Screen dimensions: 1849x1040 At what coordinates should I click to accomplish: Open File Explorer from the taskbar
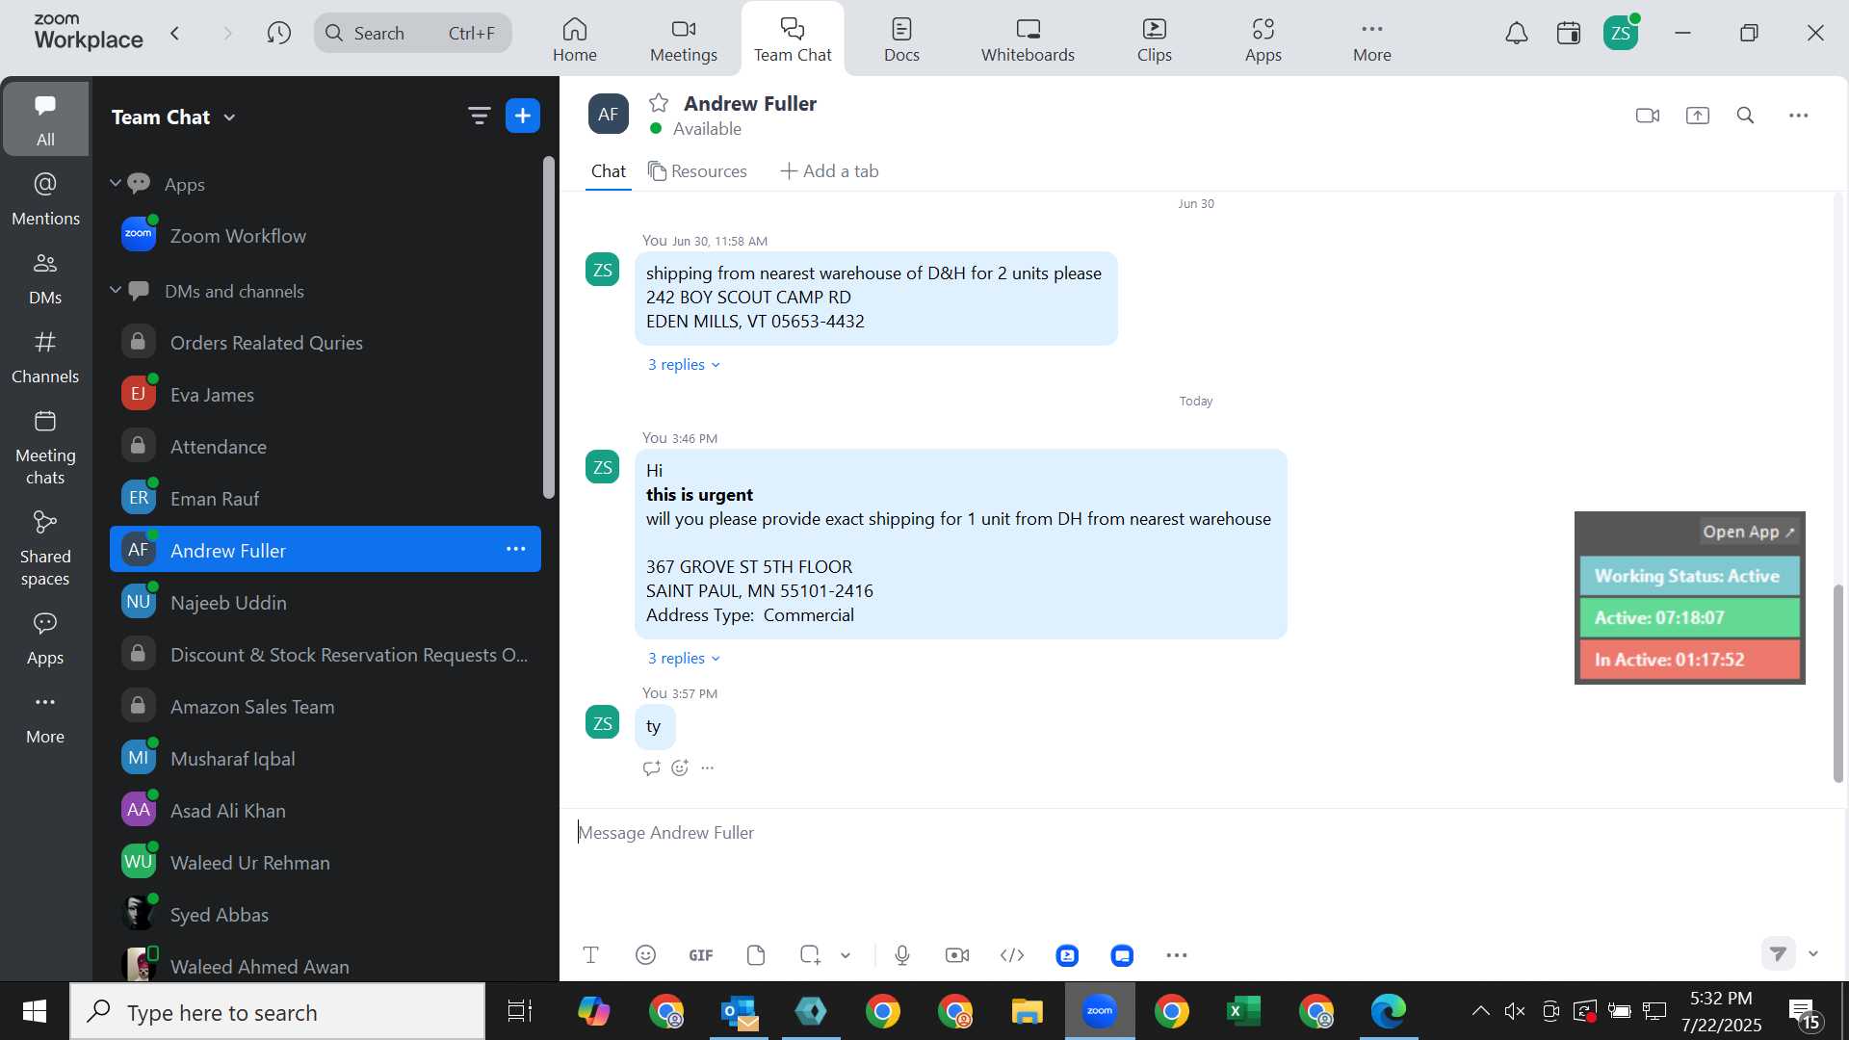click(1027, 1011)
